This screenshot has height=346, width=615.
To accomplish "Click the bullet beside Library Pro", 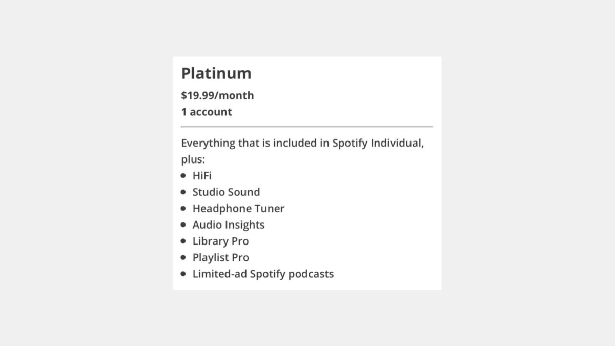I will pyautogui.click(x=183, y=241).
